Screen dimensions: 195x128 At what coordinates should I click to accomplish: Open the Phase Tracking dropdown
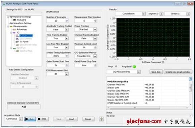pos(95,29)
